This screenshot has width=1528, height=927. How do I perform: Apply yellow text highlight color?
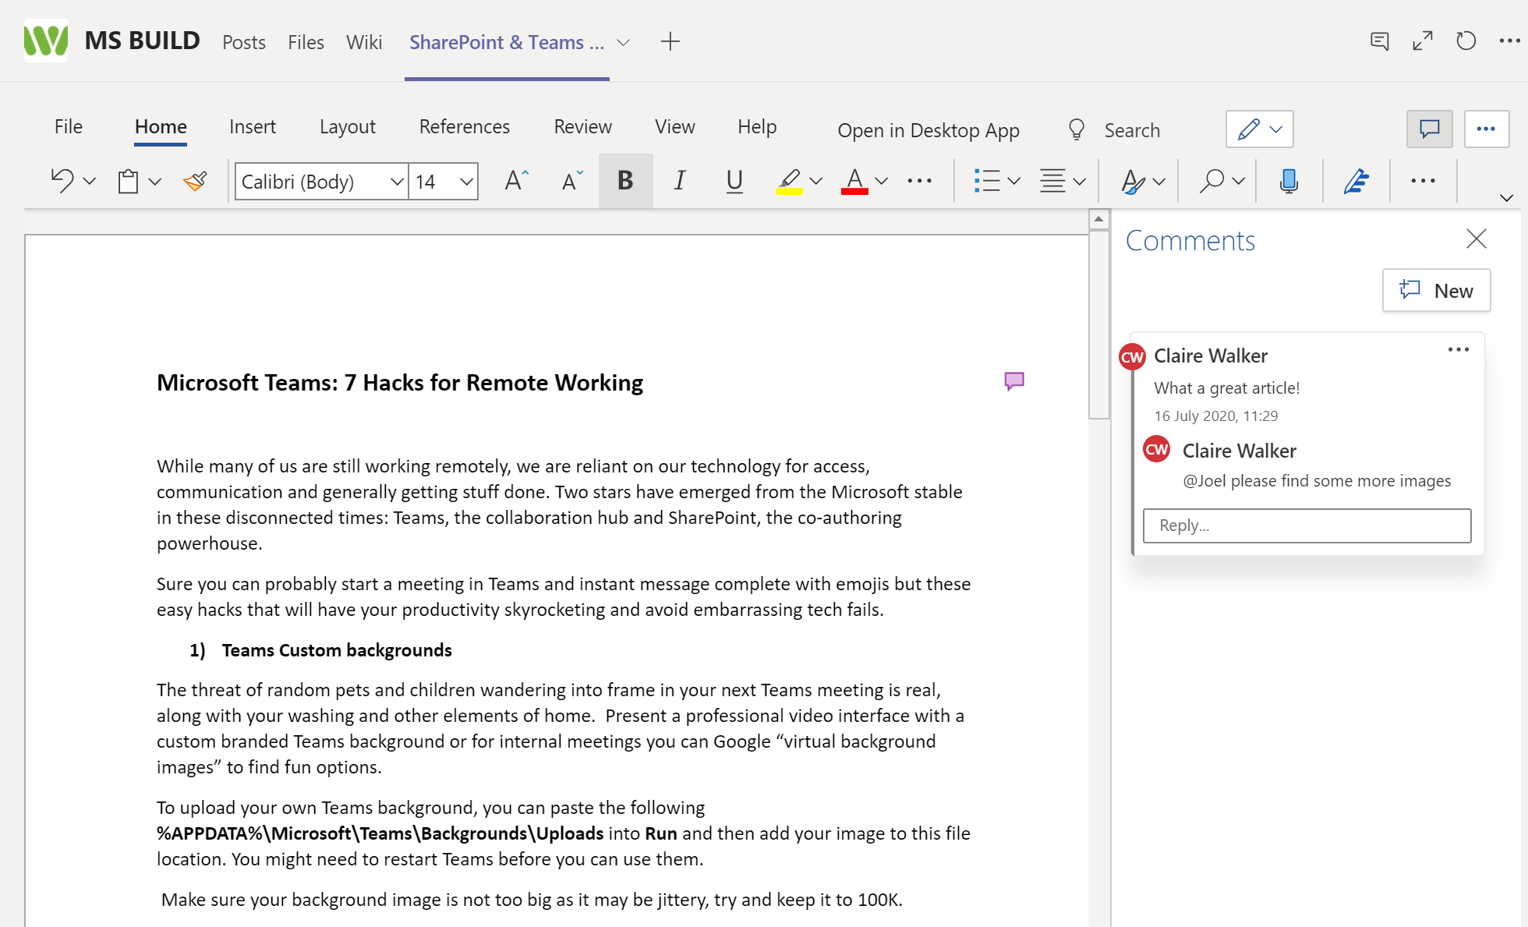(x=789, y=181)
